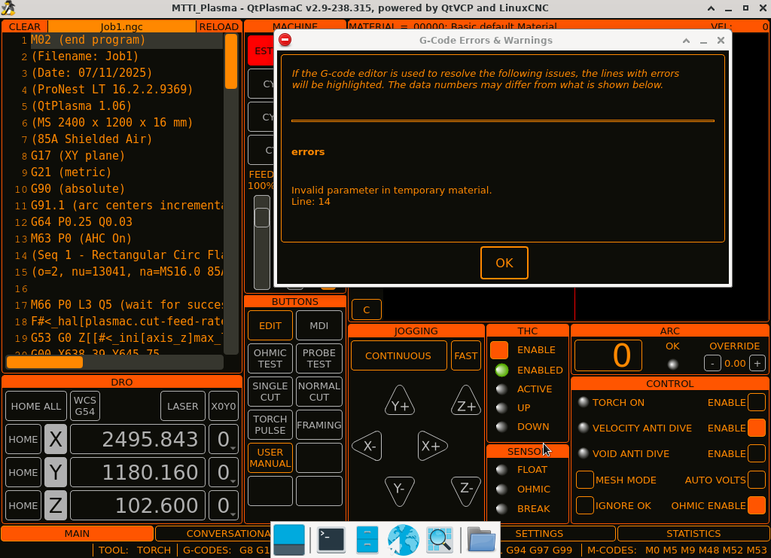Open MDI input mode
The width and height of the screenshot is (771, 558).
(319, 325)
